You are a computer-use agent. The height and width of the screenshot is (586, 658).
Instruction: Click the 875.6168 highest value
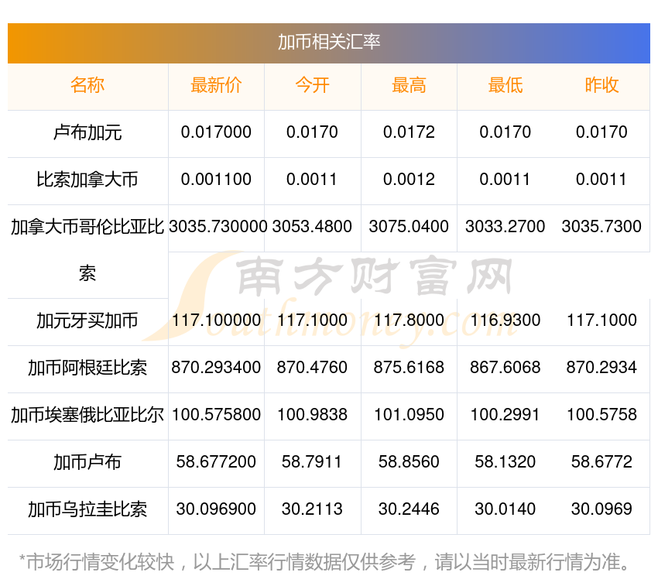tap(409, 368)
